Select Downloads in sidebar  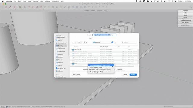[x=61, y=51]
